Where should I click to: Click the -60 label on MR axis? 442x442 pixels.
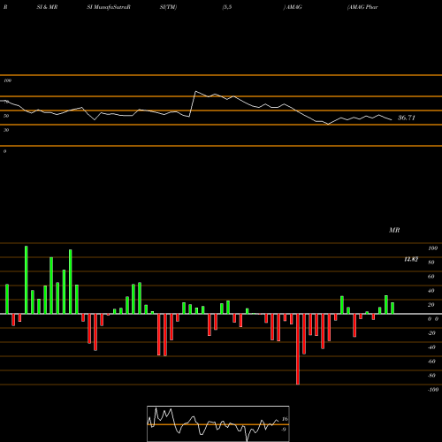pos(431,362)
